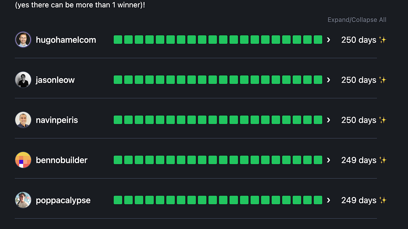Click jasonleow's profile avatar
Screen dimensions: 408x229
pyautogui.click(x=23, y=80)
